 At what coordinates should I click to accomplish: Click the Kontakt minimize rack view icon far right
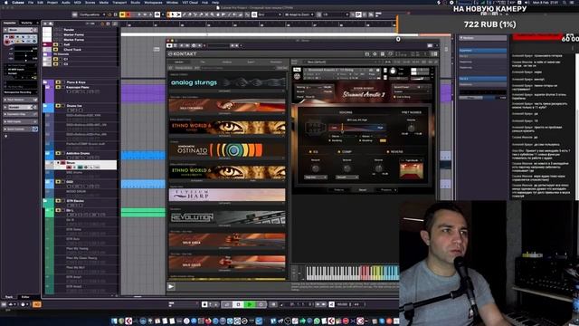(x=434, y=54)
